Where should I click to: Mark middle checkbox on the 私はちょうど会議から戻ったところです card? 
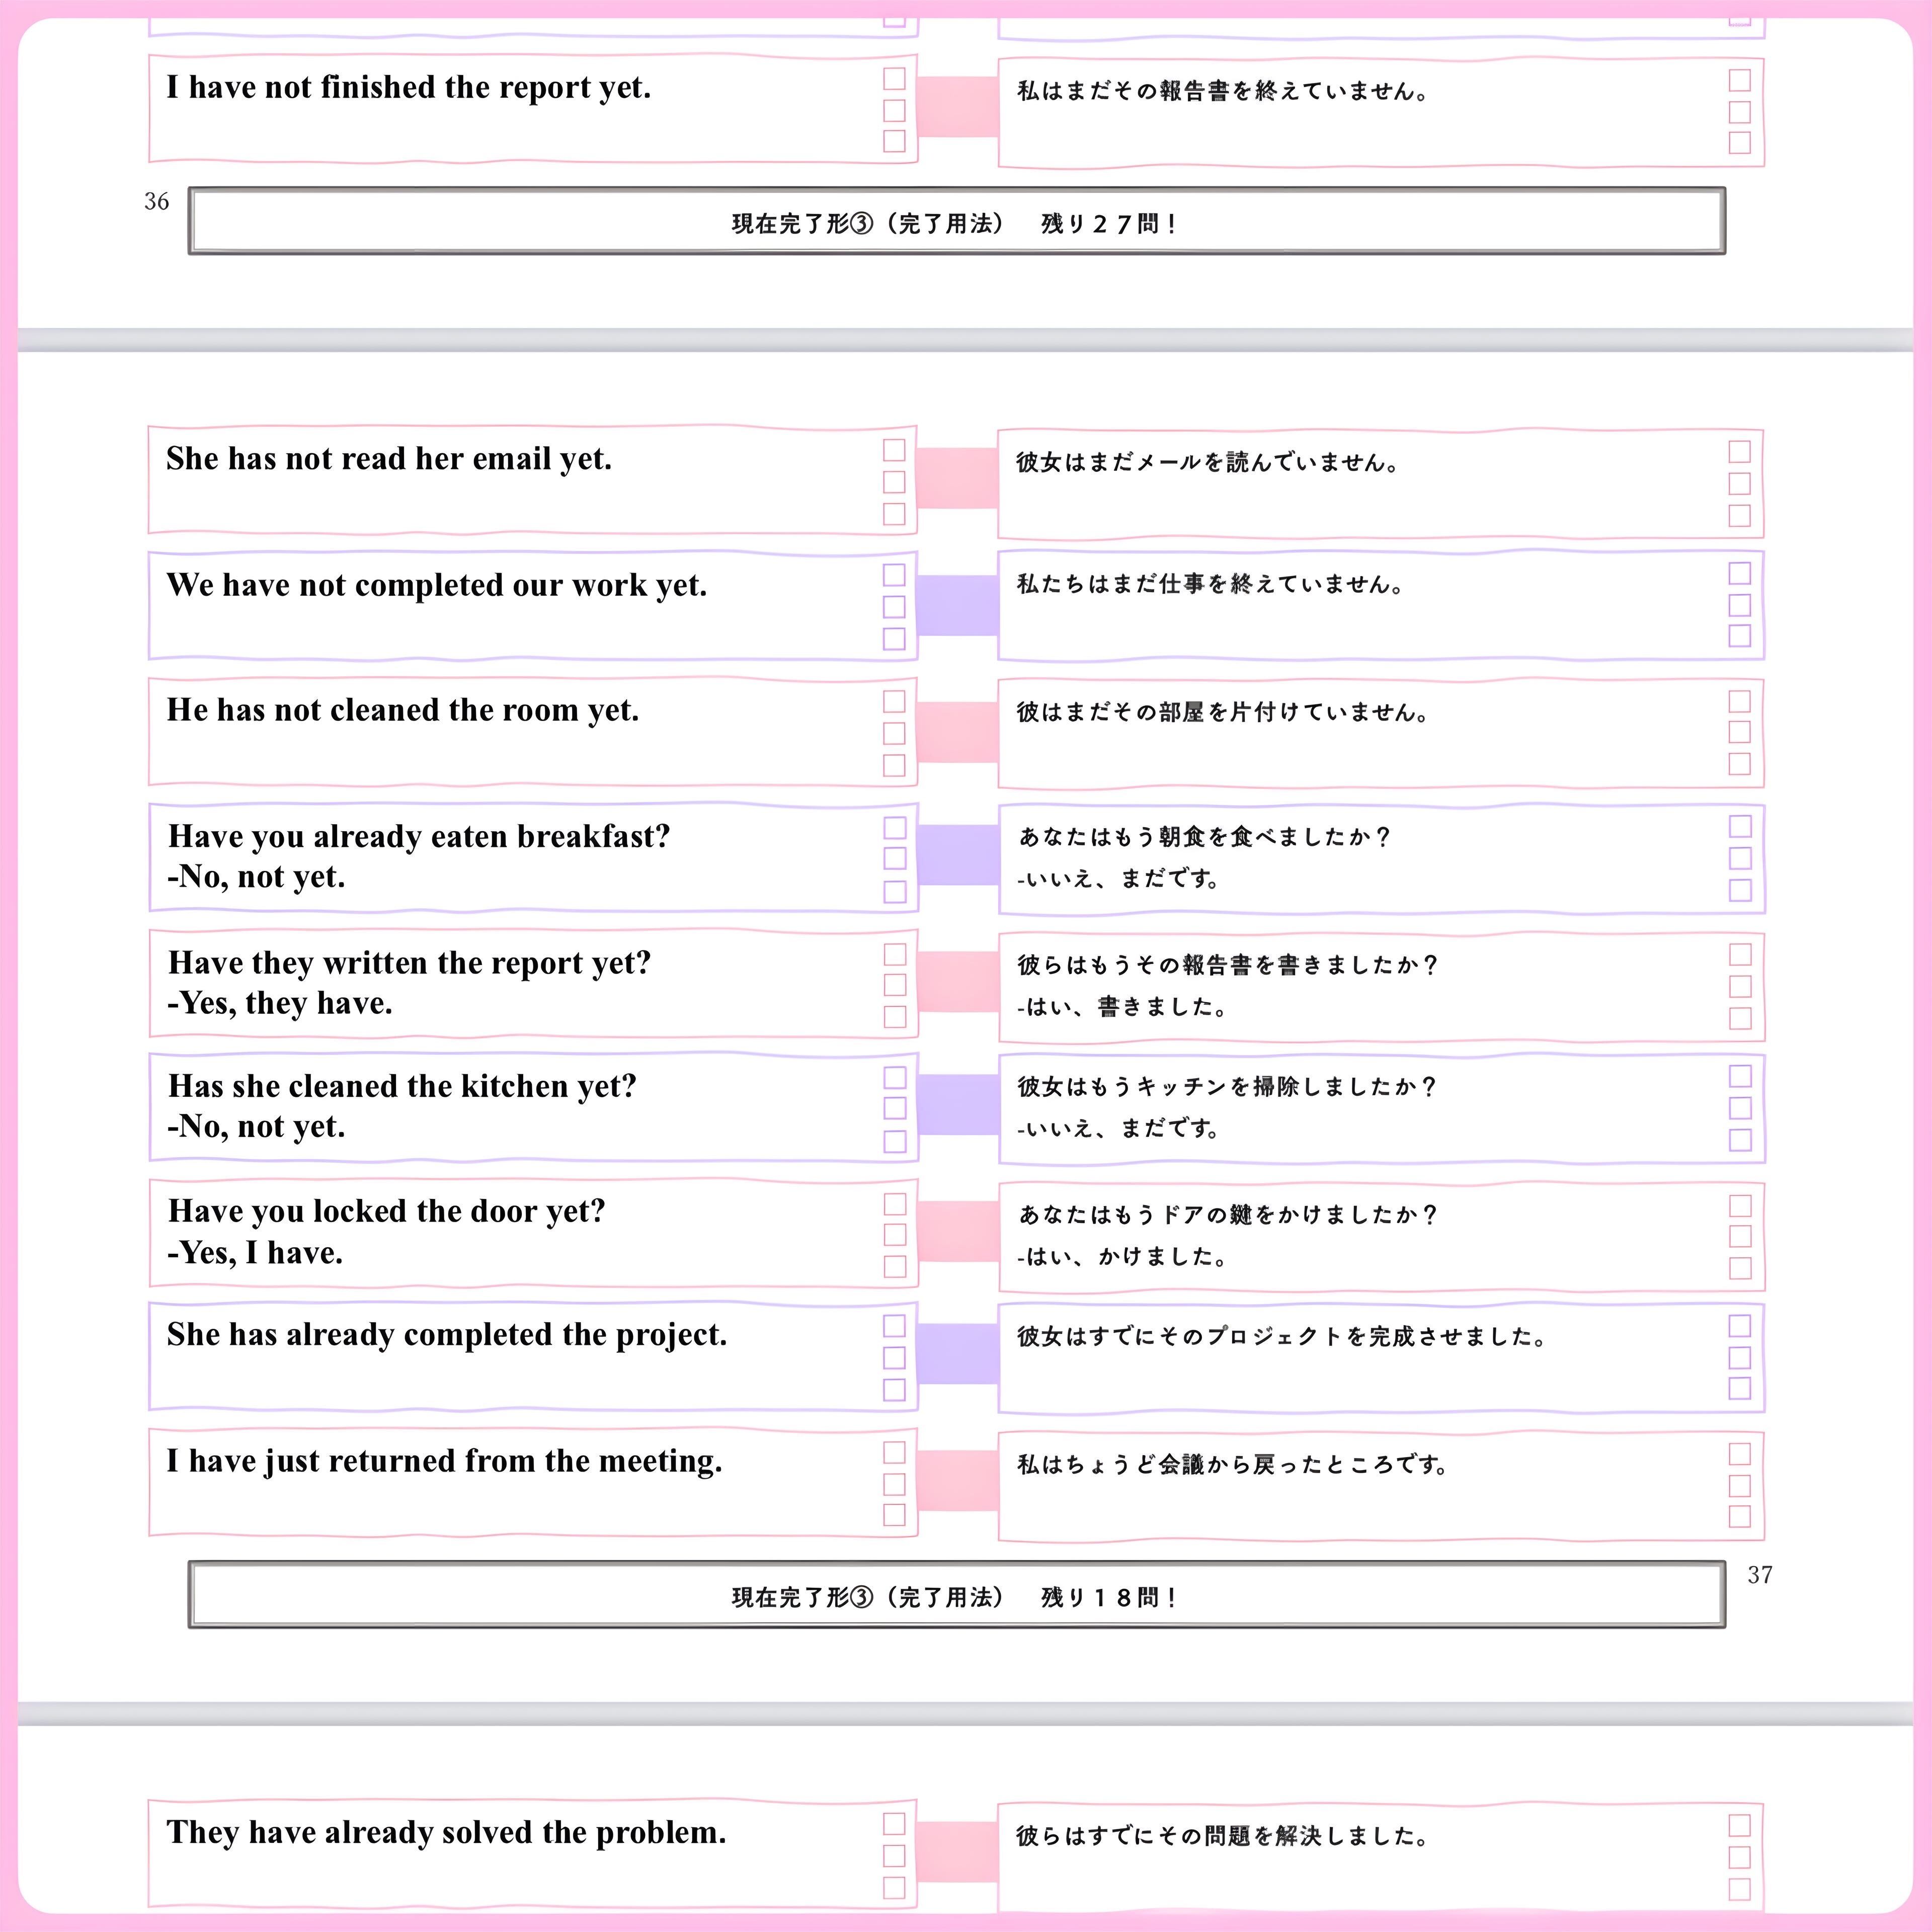[1740, 1485]
